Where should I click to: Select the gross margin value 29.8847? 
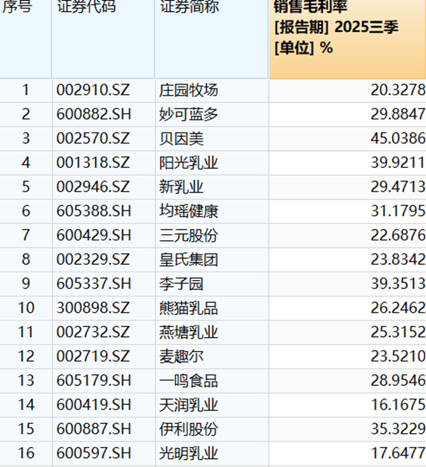tap(399, 114)
